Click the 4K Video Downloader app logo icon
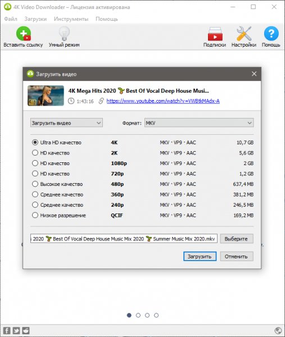This screenshot has height=337, width=285. (x=7, y=7)
